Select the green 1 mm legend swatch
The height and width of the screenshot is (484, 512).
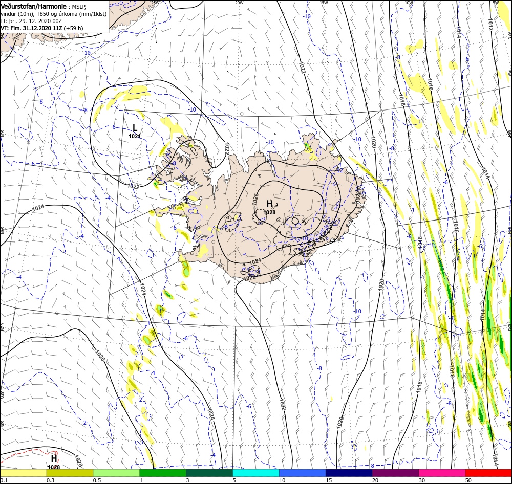(x=163, y=473)
